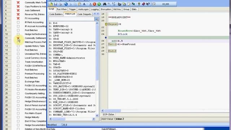Switch to the Run When tab

tap(62, 9)
